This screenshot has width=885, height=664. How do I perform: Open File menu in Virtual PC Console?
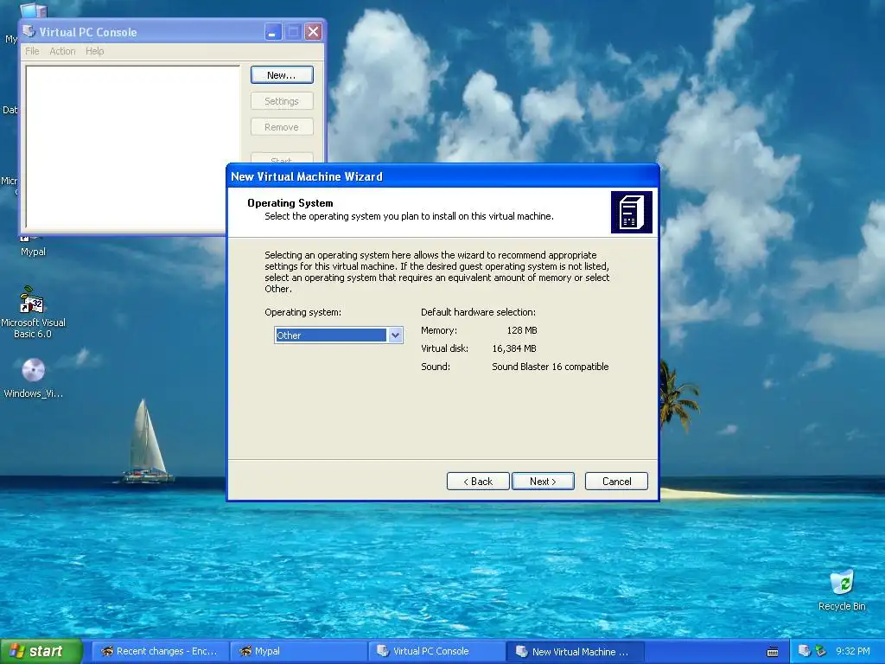(x=32, y=51)
